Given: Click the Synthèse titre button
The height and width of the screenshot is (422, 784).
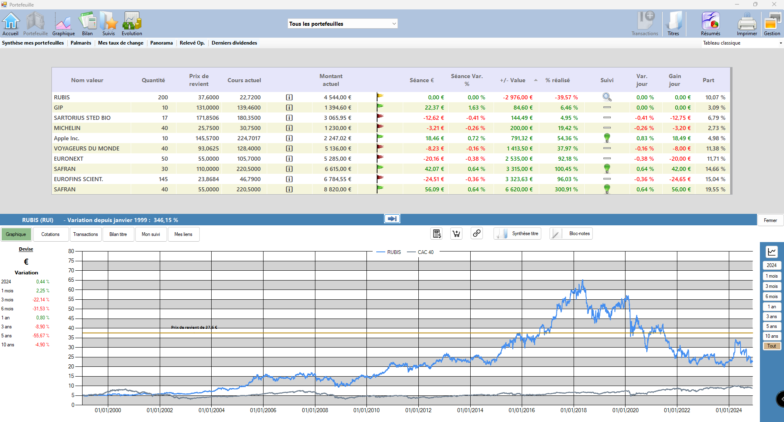Looking at the screenshot, I should [517, 233].
